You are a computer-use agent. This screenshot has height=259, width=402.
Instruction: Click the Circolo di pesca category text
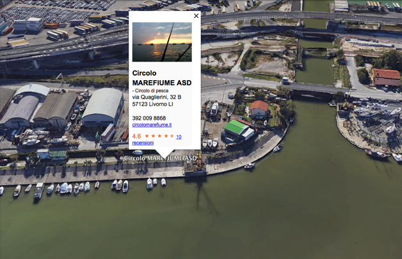pyautogui.click(x=149, y=90)
